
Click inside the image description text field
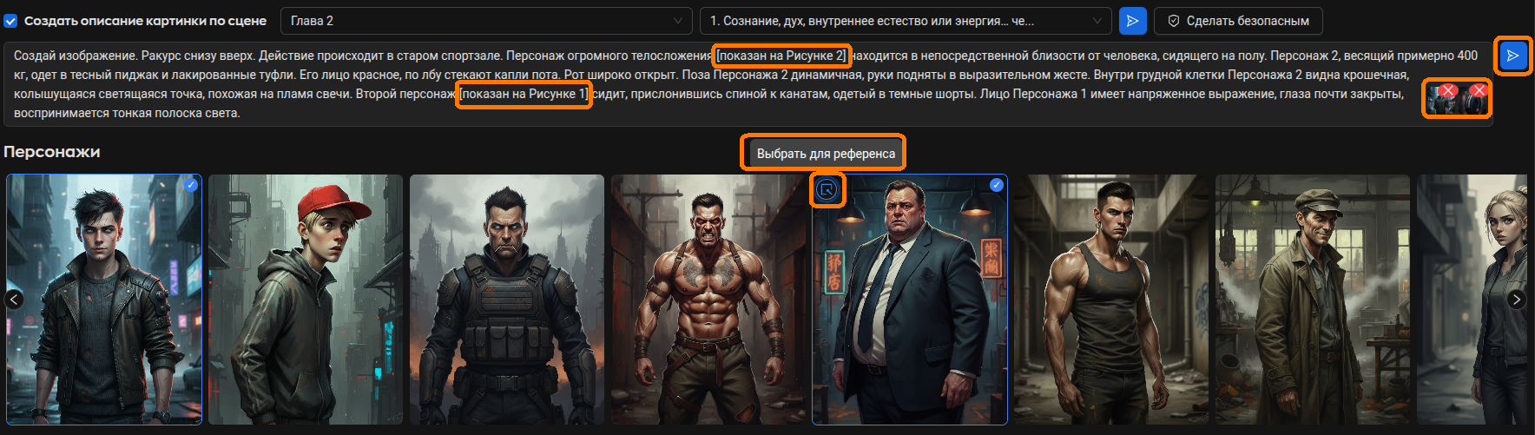tap(748, 84)
